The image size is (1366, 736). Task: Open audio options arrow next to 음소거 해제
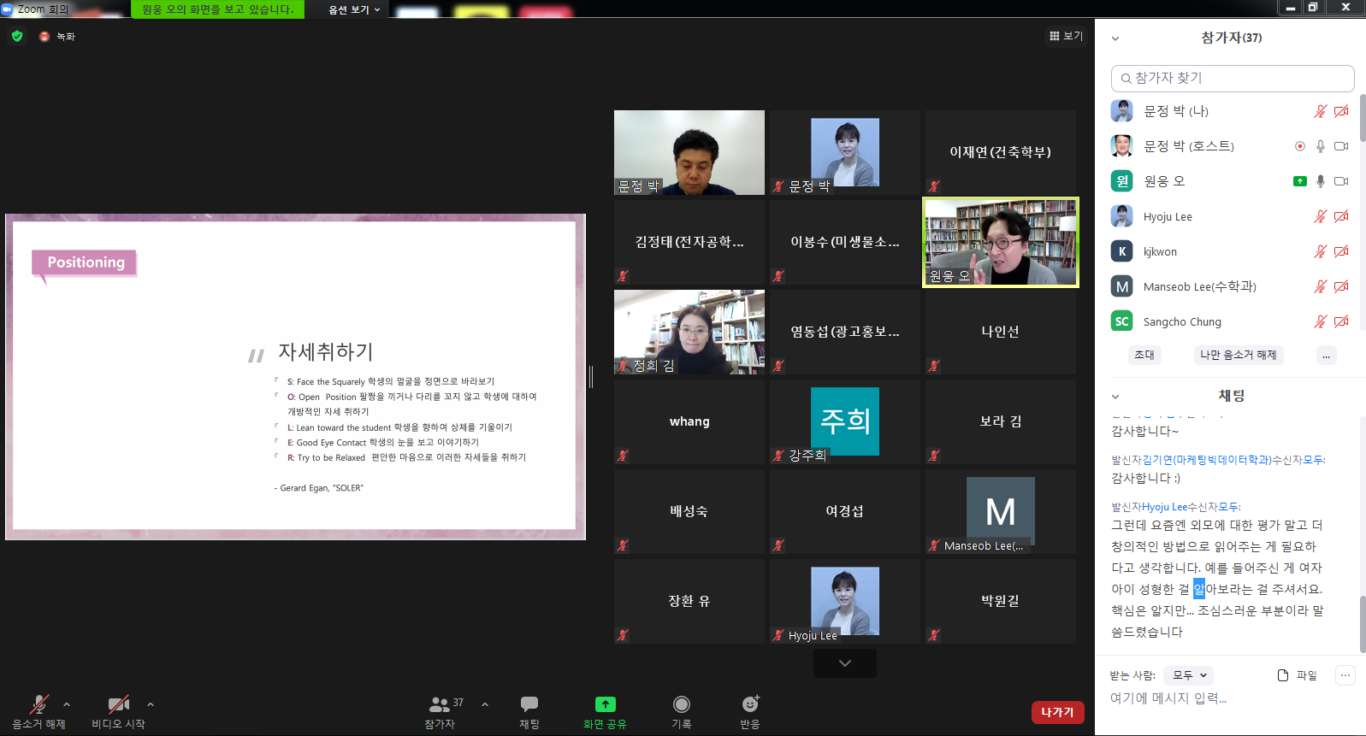pyautogui.click(x=67, y=704)
